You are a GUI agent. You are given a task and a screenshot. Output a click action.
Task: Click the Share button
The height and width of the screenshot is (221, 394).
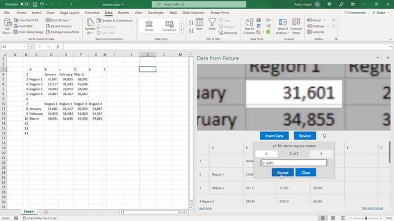point(380,12)
